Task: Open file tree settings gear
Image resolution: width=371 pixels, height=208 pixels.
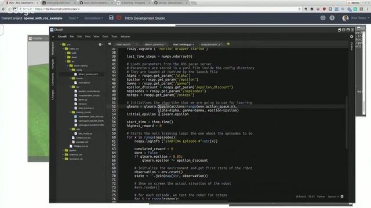Action: (x=100, y=44)
